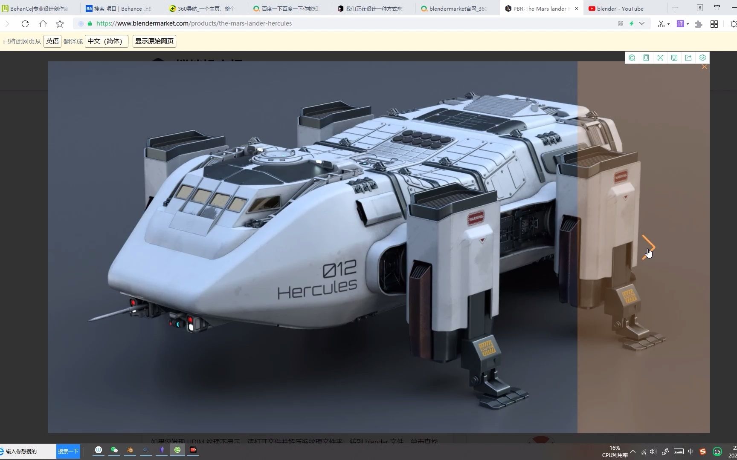The image size is (737, 460).
Task: Click the pen input tray icon
Action: coord(665,451)
